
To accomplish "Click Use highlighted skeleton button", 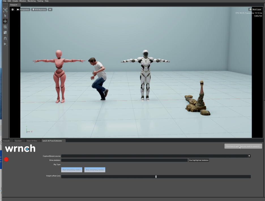I will [199, 160].
